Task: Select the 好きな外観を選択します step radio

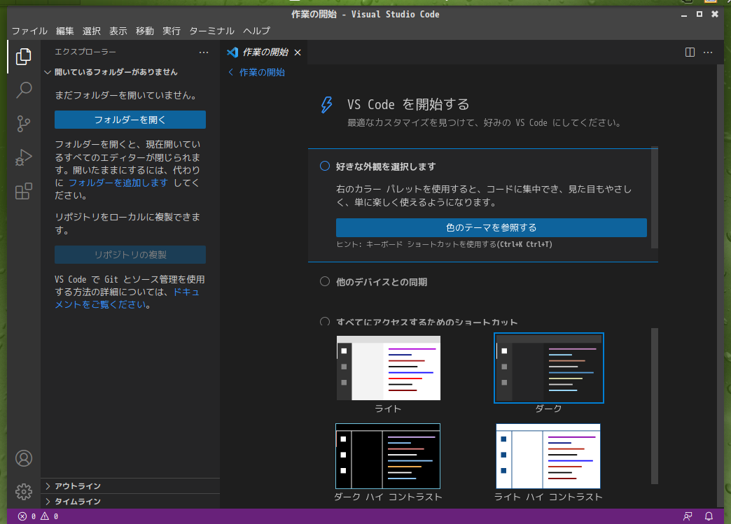Action: 325,167
